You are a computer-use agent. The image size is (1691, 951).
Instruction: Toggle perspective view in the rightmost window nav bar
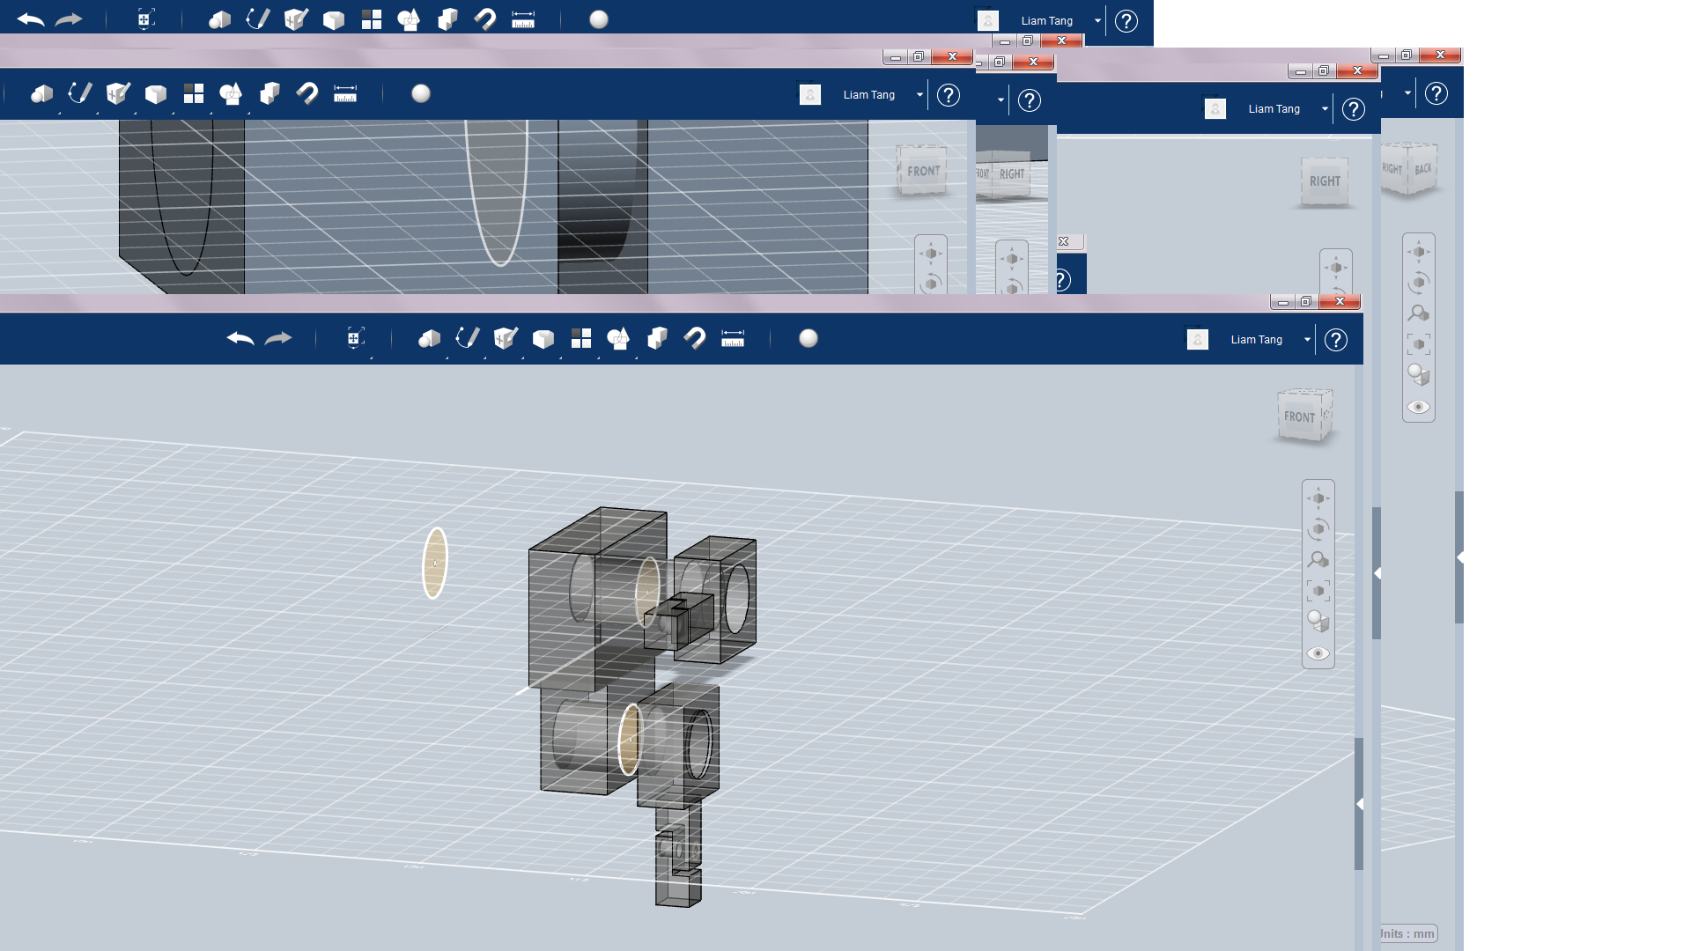point(1419,375)
